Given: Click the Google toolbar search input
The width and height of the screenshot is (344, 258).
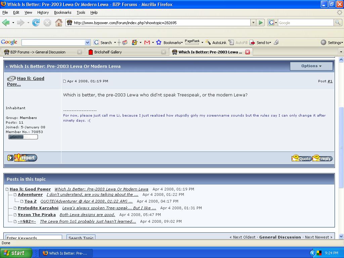Looking at the screenshot, I should (53, 43).
